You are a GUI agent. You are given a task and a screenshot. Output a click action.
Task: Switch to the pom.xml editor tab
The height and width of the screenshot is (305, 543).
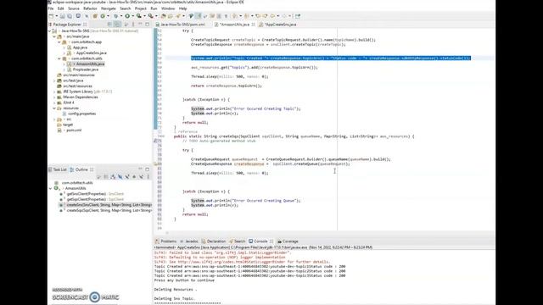tap(180, 25)
